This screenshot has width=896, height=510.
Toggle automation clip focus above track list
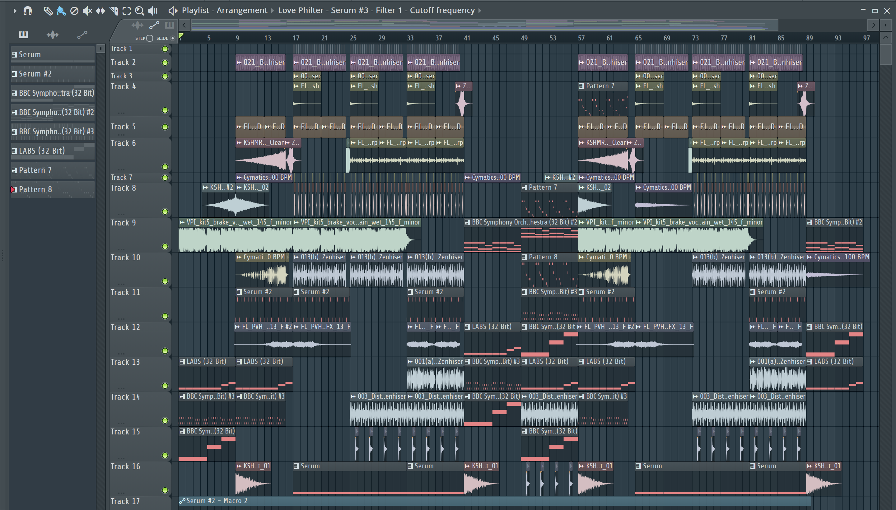pos(154,25)
